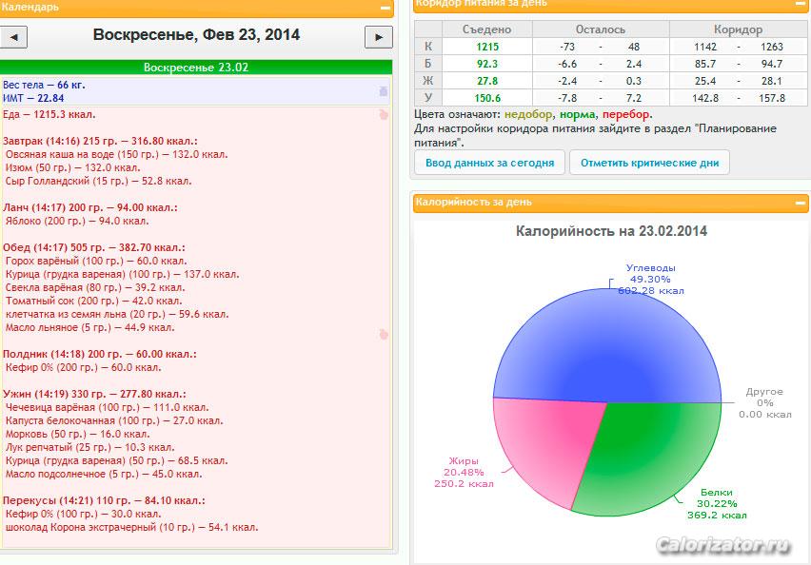Go to the next calendar day
The image size is (811, 565).
[x=379, y=37]
